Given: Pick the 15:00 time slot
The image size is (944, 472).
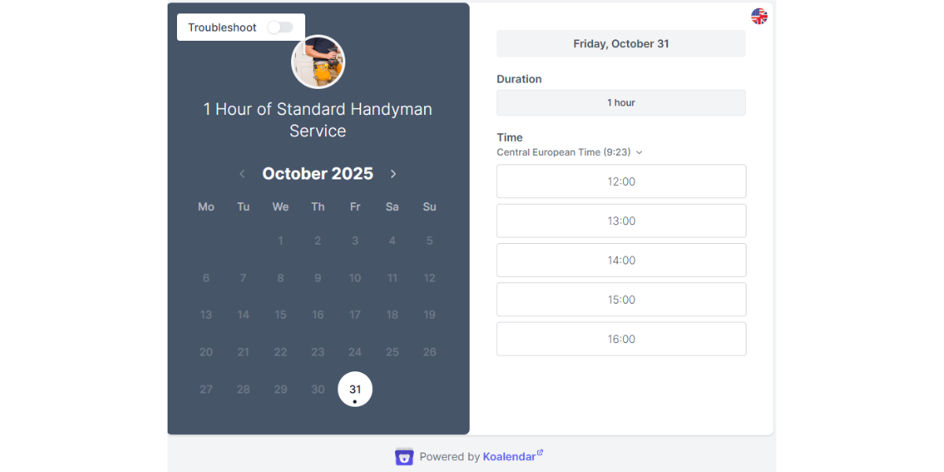Looking at the screenshot, I should click(x=621, y=299).
